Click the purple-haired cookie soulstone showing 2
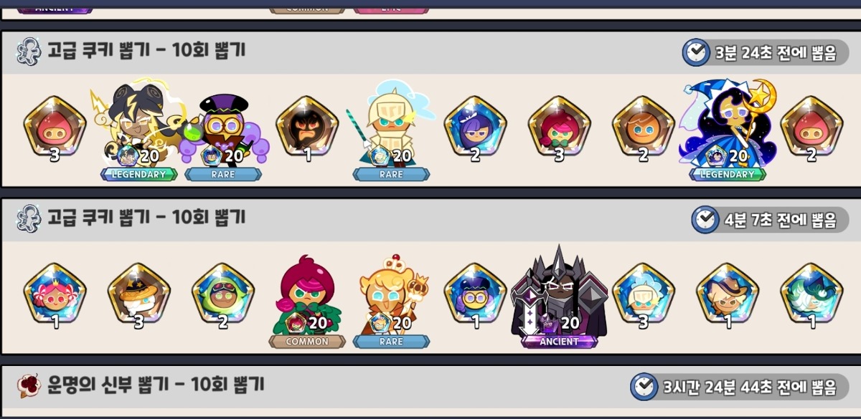Screen dimensions: 861x419 [x=475, y=129]
